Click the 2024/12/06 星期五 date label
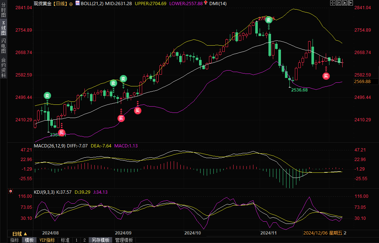Screen dimensions: 379x243 tap(323, 233)
